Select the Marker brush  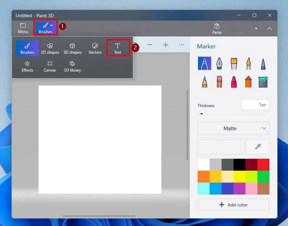click(x=204, y=63)
